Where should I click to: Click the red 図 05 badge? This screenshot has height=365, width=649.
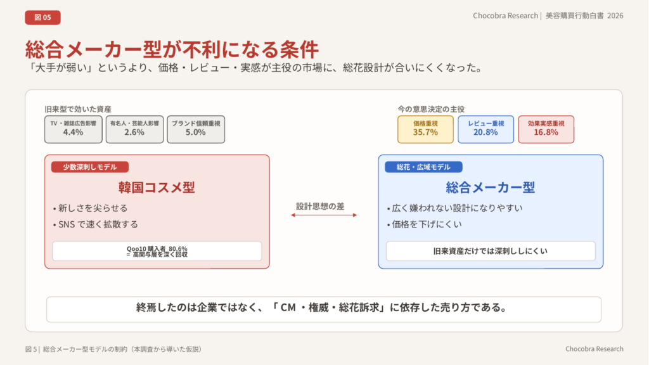[42, 18]
